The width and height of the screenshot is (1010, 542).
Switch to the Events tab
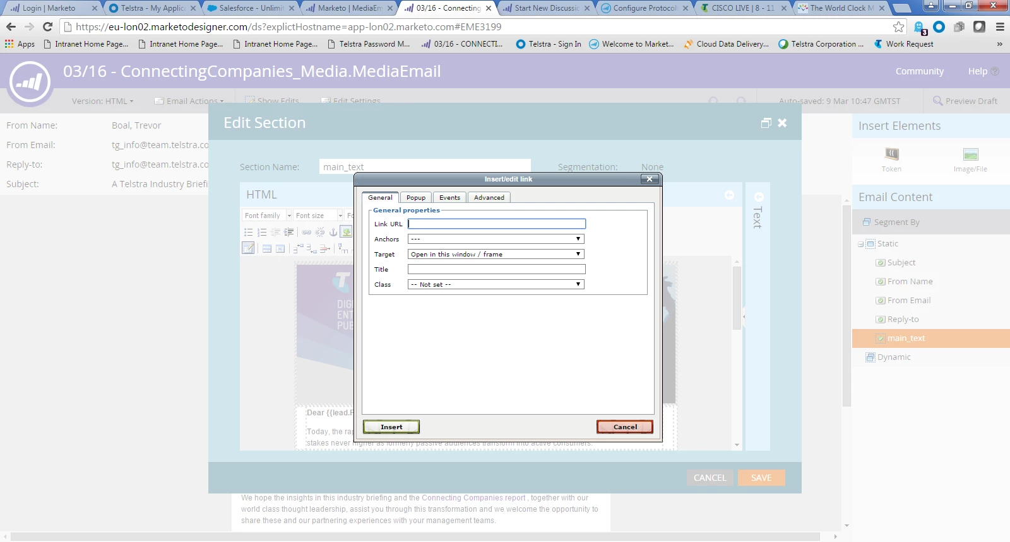[449, 197]
